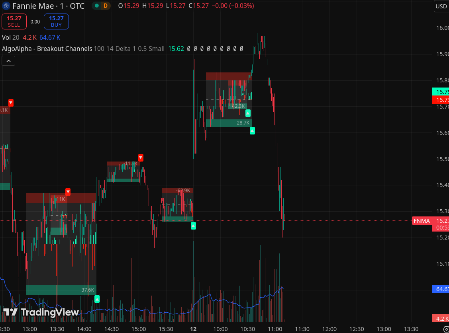Click the 10:00 label on the time axis
Screen dimensions: 449x333
pos(220,329)
